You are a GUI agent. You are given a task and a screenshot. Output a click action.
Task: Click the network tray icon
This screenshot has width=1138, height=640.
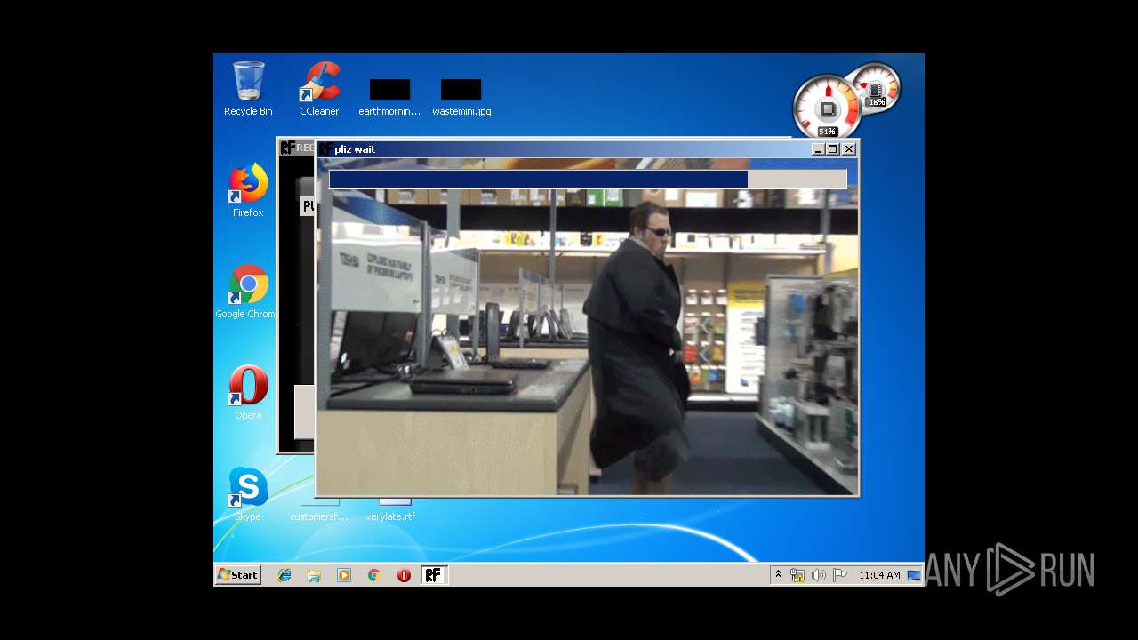coord(797,575)
